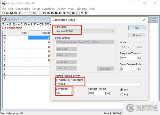Select function 05 in the toolbar
The height and width of the screenshot is (115, 160).
point(44,13)
